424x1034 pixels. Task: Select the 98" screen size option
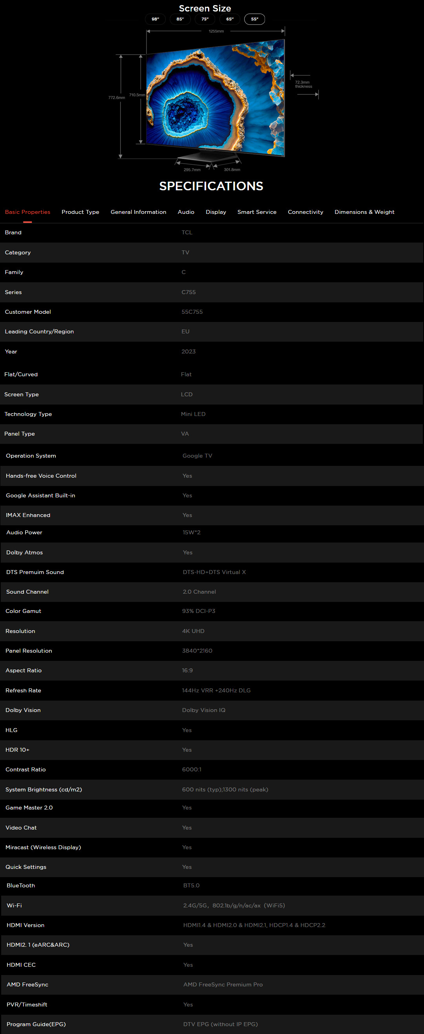[x=155, y=19]
